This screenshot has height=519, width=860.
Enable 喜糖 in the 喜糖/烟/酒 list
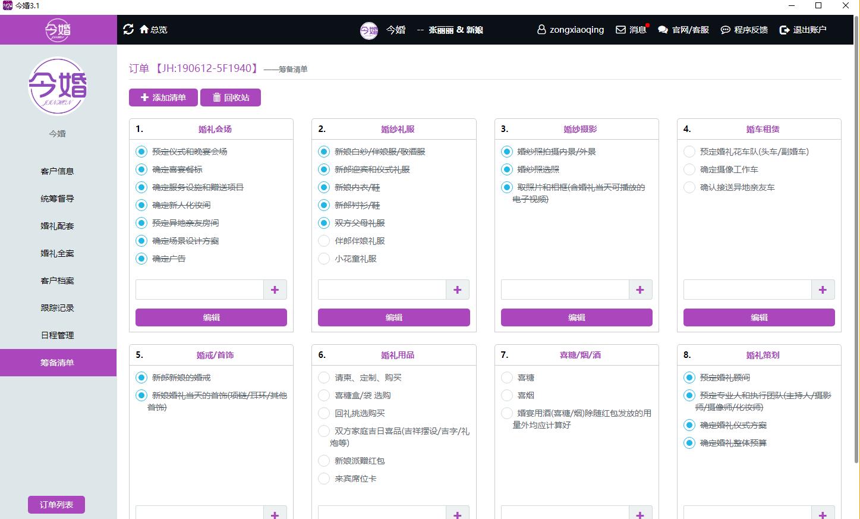[507, 378]
